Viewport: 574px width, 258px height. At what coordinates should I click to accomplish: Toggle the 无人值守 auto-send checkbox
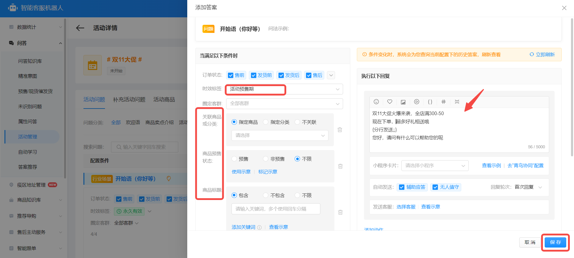[435, 187]
